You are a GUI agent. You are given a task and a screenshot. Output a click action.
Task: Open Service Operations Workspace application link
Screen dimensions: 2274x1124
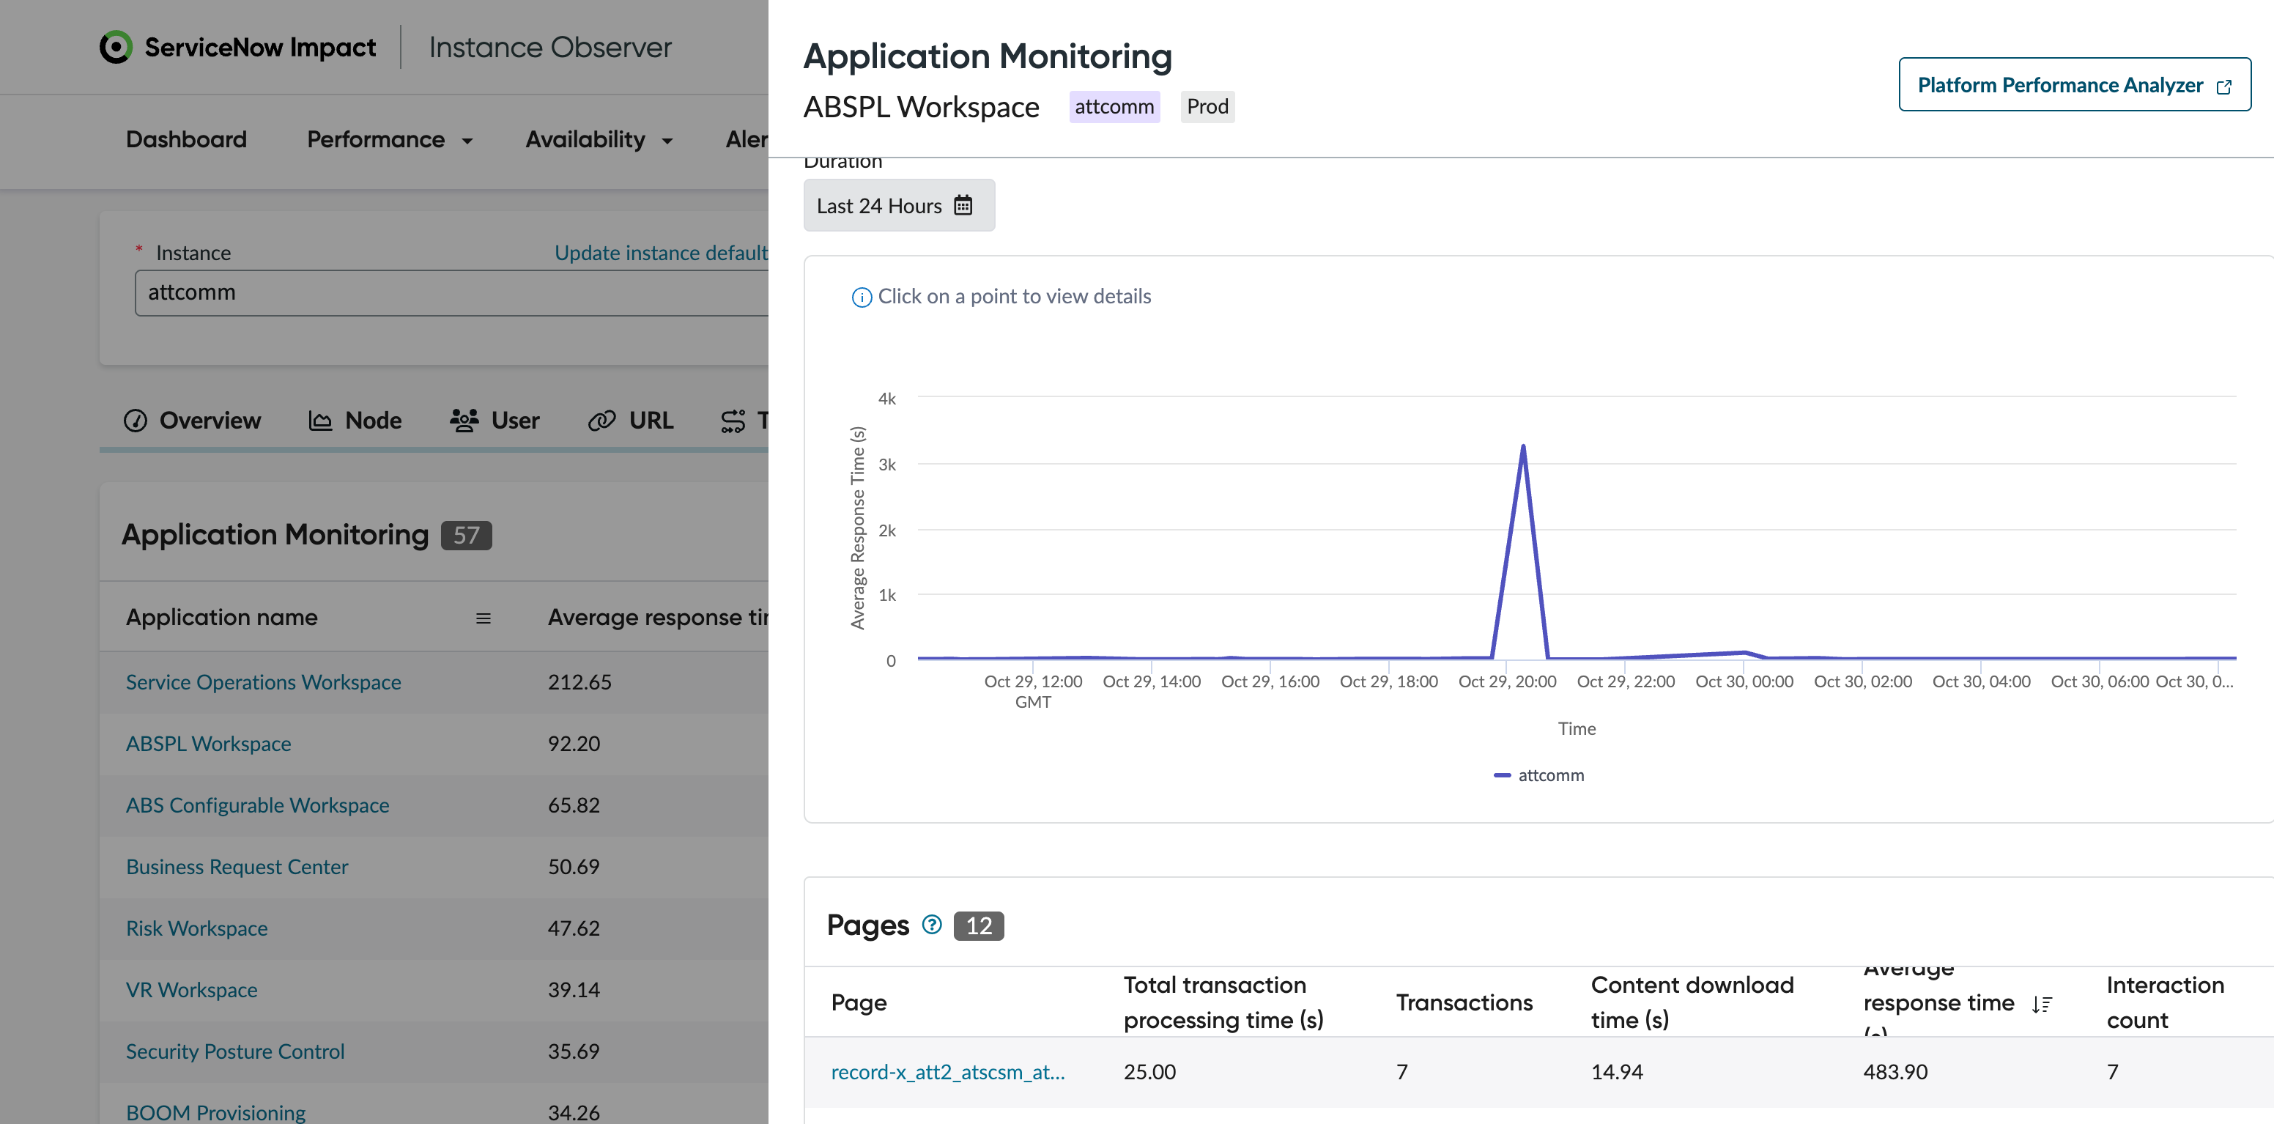tap(263, 681)
